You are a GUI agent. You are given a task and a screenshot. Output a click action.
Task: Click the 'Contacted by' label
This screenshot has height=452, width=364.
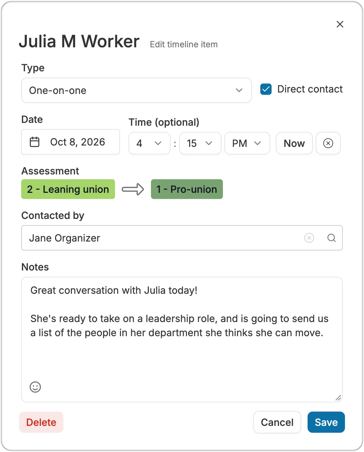tap(53, 215)
